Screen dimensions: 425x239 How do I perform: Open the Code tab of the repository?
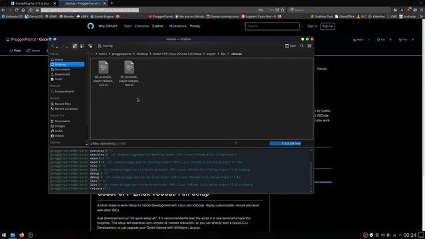click(15, 50)
